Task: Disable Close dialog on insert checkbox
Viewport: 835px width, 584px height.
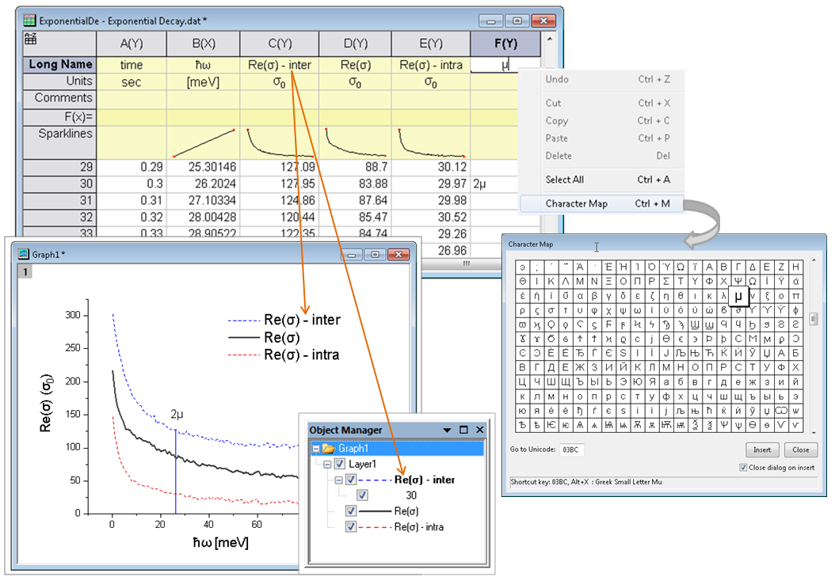Action: pyautogui.click(x=742, y=468)
